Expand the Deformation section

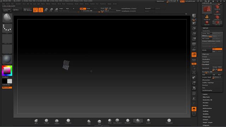tap(207, 108)
